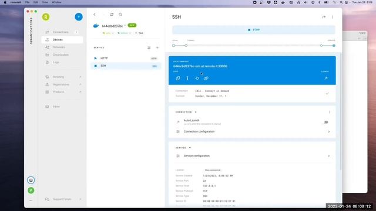Open Inbox in the sidebar
The image size is (376, 211).
[x=62, y=107]
